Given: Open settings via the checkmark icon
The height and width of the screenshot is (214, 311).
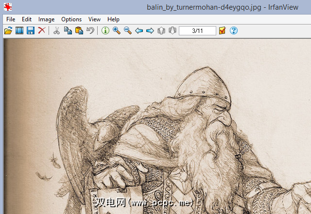Looking at the screenshot, I should click(223, 31).
